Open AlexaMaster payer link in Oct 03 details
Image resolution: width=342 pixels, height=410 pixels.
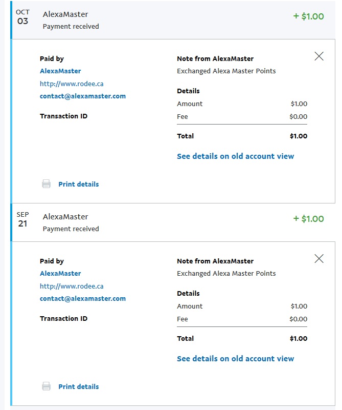pyautogui.click(x=60, y=71)
